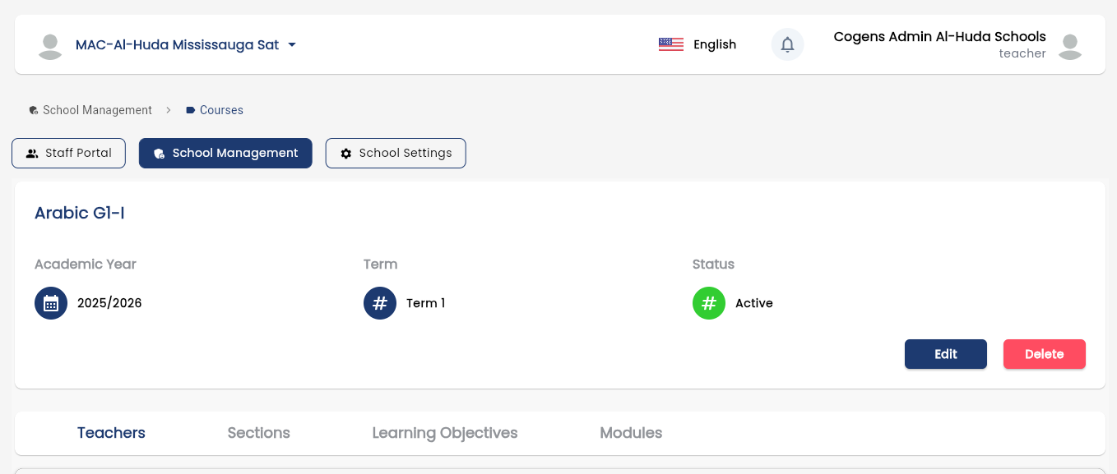Open the Learning Objectives tab
This screenshot has height=474, width=1117.
[445, 433]
